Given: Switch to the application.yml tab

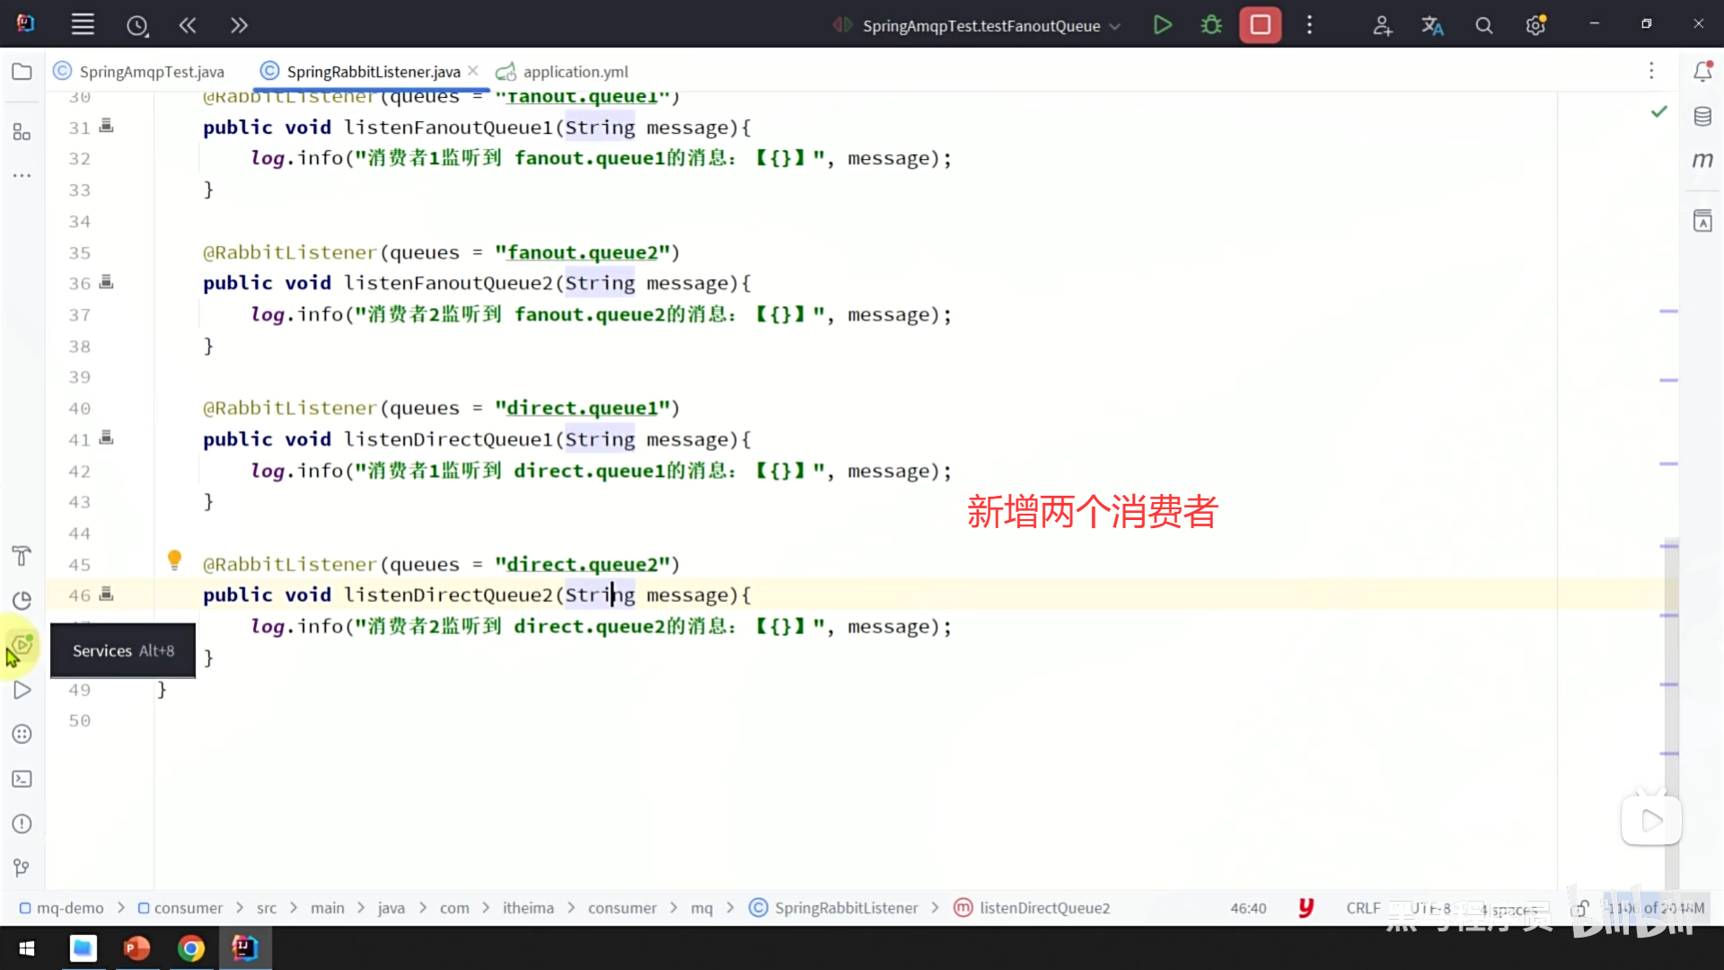Looking at the screenshot, I should [x=575, y=72].
